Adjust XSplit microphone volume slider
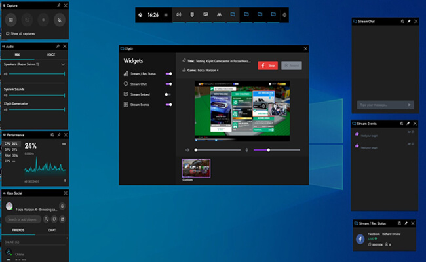The height and width of the screenshot is (262, 426). 277,150
